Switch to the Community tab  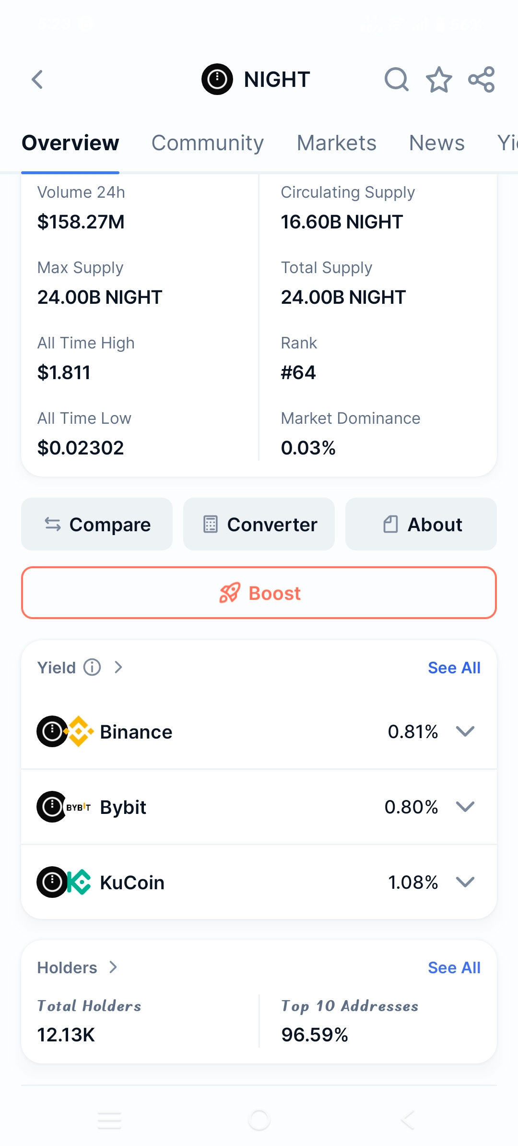click(x=208, y=143)
